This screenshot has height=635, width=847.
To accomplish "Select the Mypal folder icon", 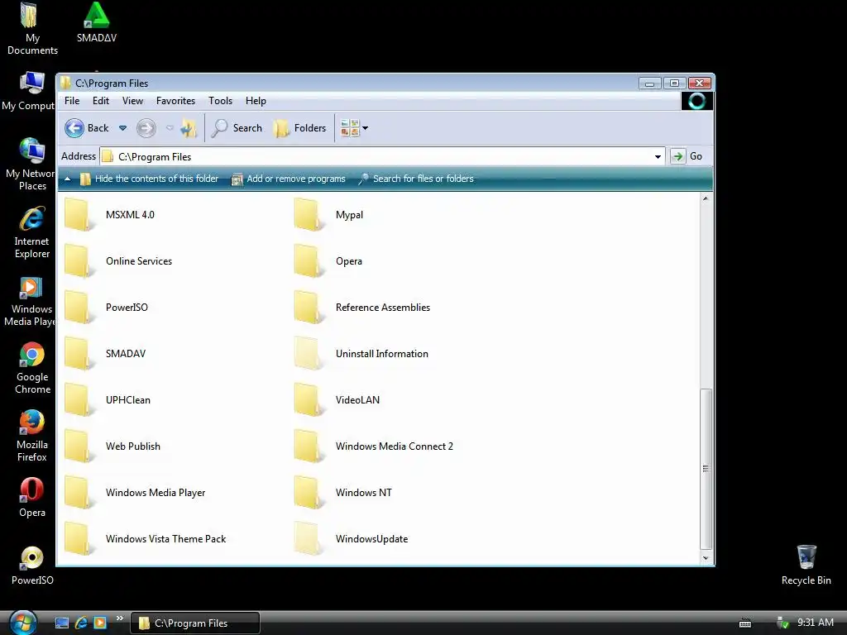I will click(308, 215).
